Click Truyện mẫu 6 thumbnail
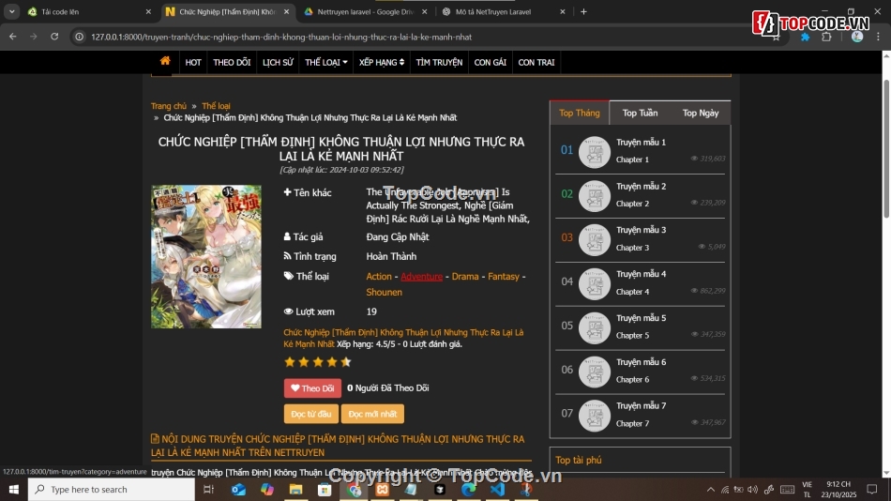The height and width of the screenshot is (501, 891). [595, 372]
